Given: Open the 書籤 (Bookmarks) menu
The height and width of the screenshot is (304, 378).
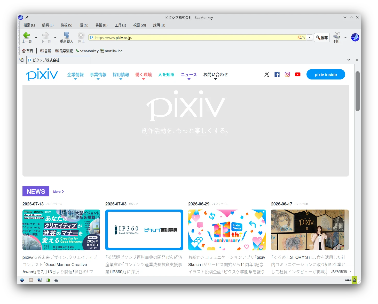Looking at the screenshot, I should click(x=101, y=25).
